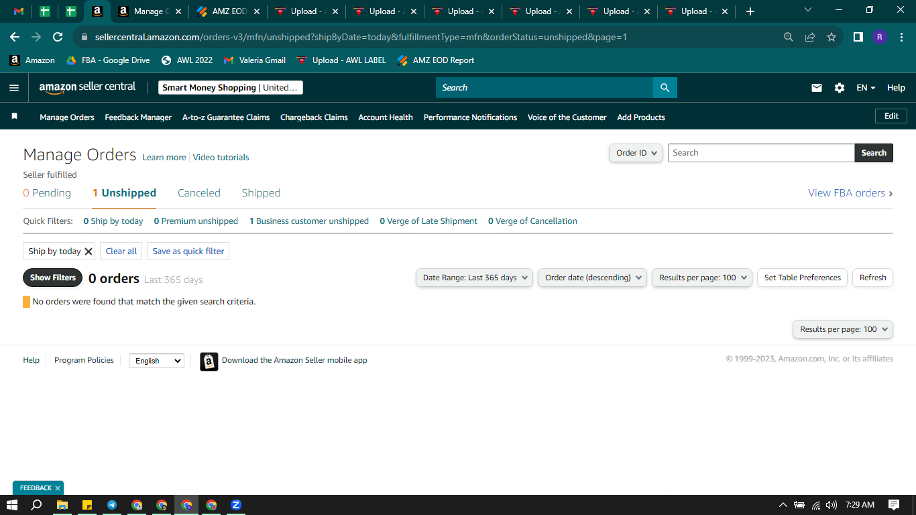Open the pinned Gmail tab
916x515 pixels.
point(19,11)
